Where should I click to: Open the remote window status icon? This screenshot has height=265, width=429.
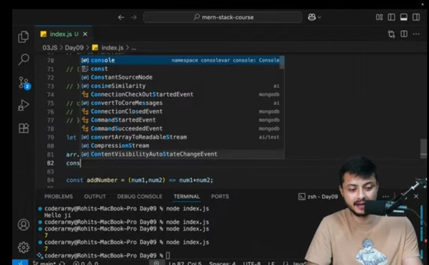[x=20, y=262]
